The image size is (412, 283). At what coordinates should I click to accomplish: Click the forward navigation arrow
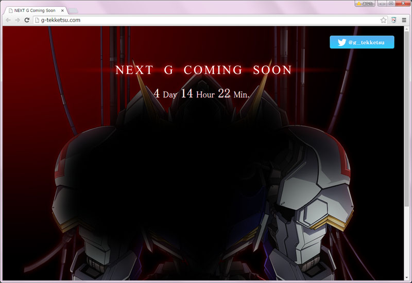click(17, 20)
